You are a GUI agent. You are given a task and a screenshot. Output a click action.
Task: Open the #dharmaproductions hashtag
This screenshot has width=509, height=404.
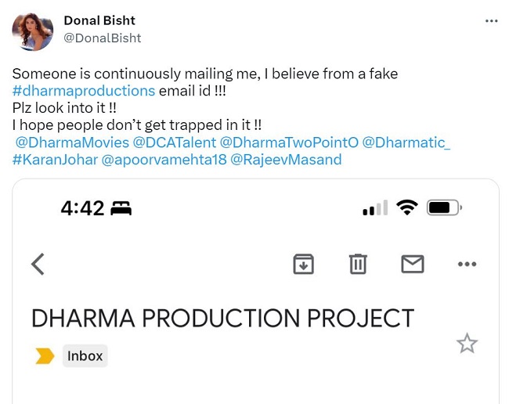tap(84, 91)
